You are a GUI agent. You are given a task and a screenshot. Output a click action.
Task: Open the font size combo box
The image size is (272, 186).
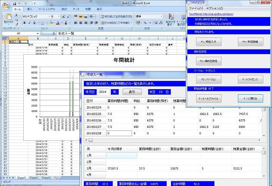pos(56,16)
